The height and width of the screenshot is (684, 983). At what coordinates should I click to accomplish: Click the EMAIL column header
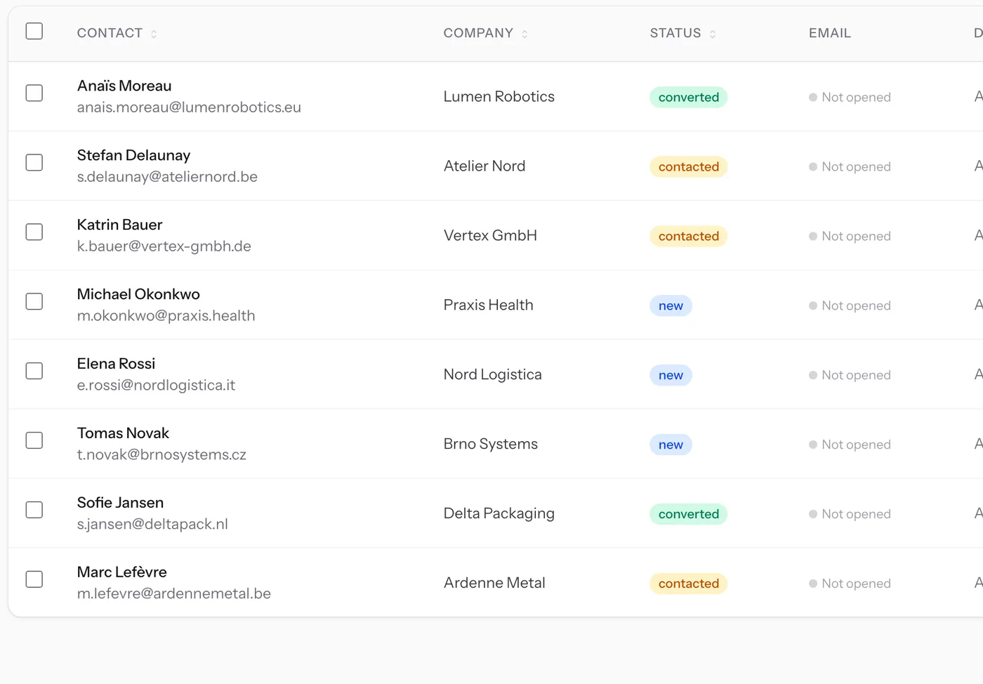(x=830, y=33)
